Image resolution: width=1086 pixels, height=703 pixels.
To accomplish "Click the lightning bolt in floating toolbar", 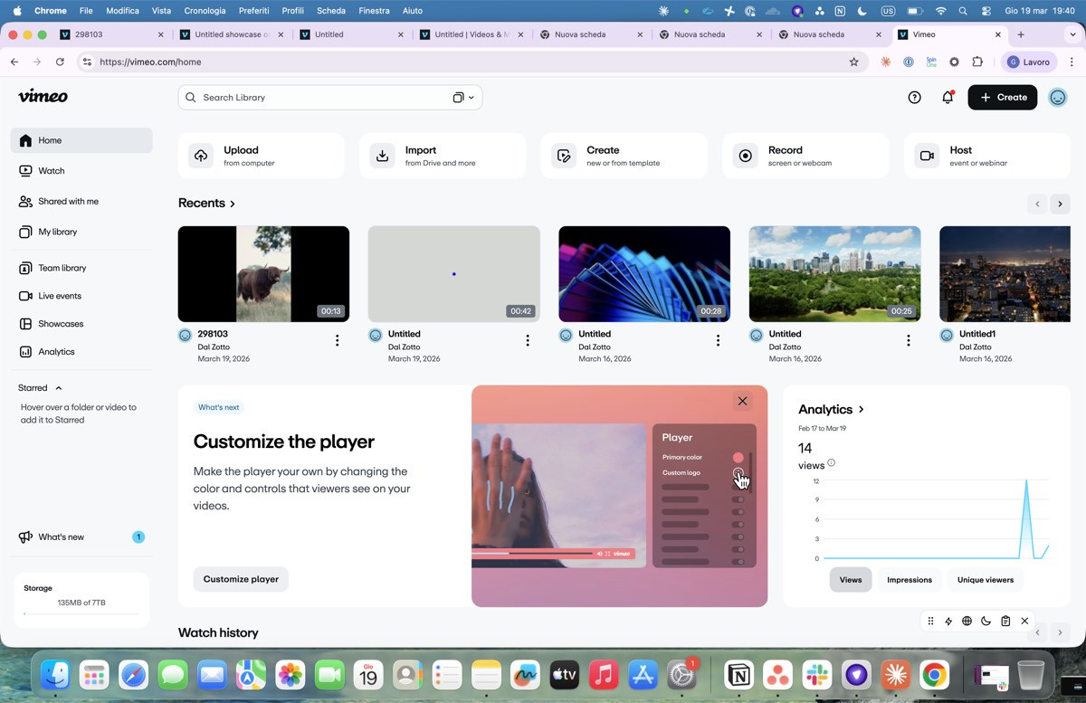I will coord(948,621).
